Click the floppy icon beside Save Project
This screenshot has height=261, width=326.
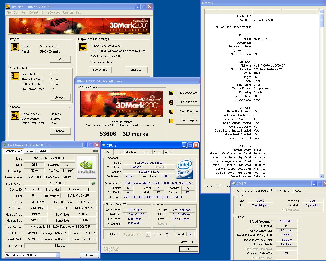(x=171, y=102)
